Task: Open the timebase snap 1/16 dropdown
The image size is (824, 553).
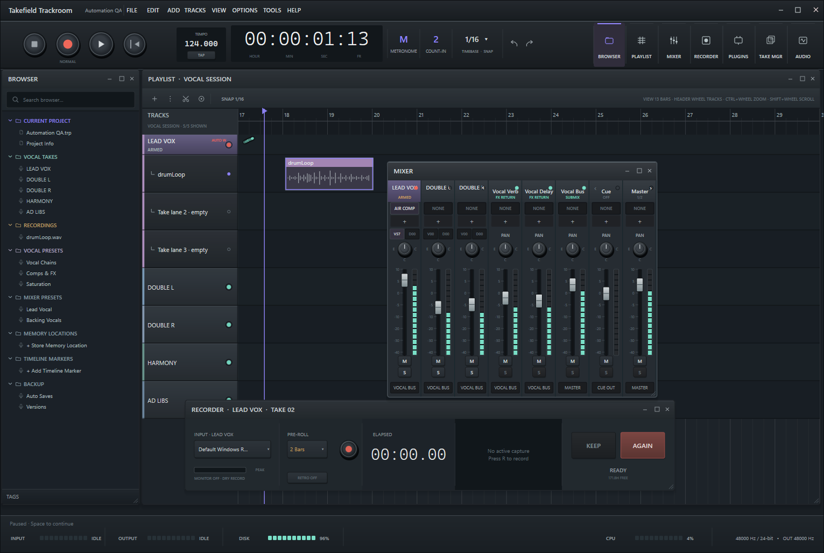Action: pyautogui.click(x=477, y=39)
